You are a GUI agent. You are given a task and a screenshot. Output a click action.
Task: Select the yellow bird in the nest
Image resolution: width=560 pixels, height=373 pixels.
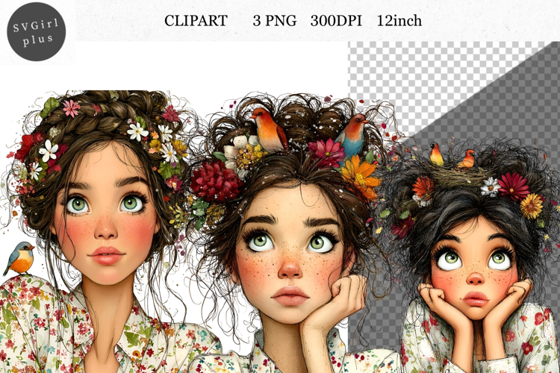click(437, 154)
